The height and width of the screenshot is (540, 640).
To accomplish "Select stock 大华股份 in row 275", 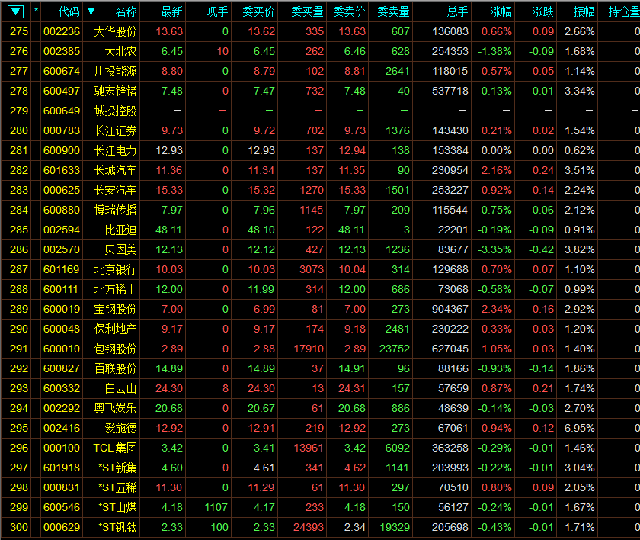I will [115, 31].
